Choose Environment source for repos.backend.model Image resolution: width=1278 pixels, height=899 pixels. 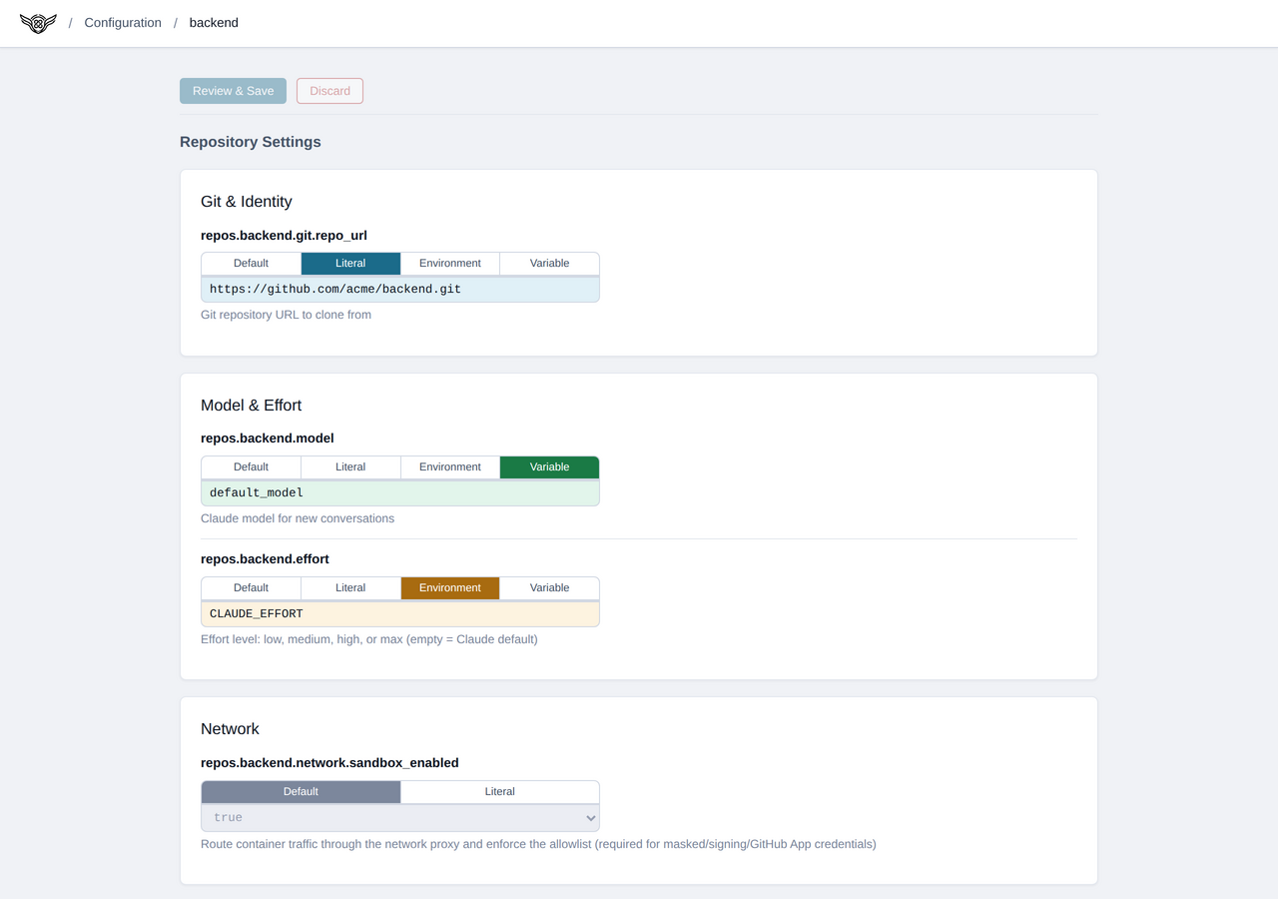[449, 467]
